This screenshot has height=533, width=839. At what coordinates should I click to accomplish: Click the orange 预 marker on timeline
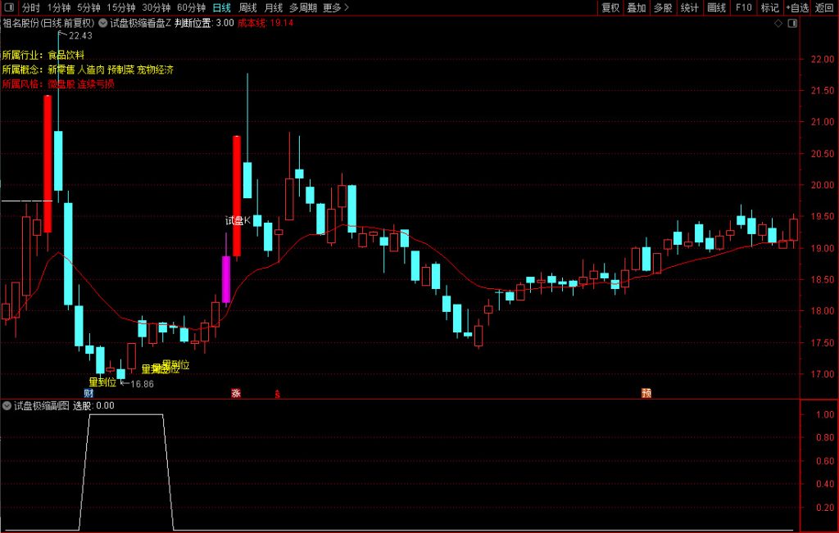click(646, 393)
